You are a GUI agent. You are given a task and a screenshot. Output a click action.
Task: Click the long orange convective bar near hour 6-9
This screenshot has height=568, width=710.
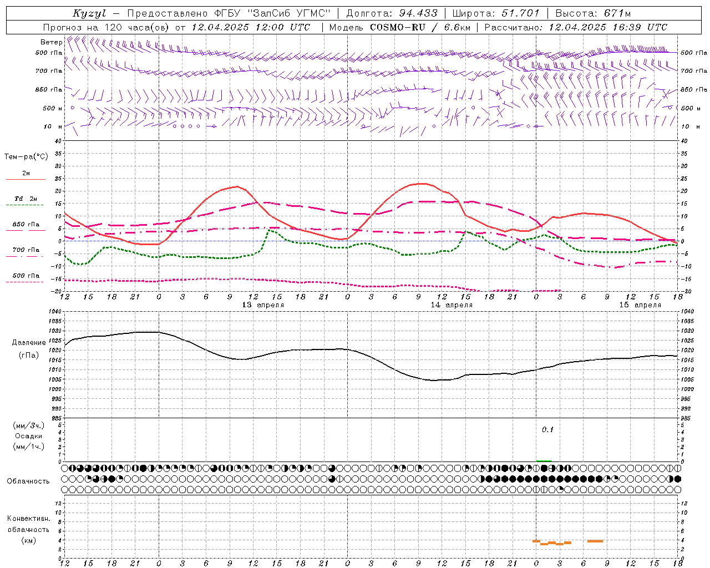pyautogui.click(x=595, y=541)
